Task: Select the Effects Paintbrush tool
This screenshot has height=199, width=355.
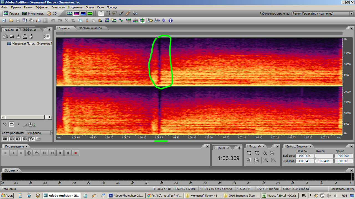Action: click(121, 13)
